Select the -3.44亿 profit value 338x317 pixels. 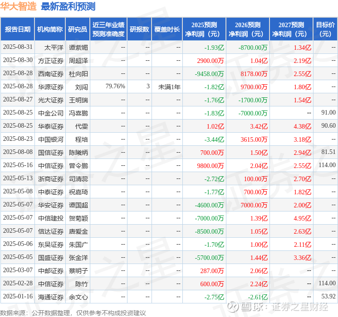[x=214, y=139]
